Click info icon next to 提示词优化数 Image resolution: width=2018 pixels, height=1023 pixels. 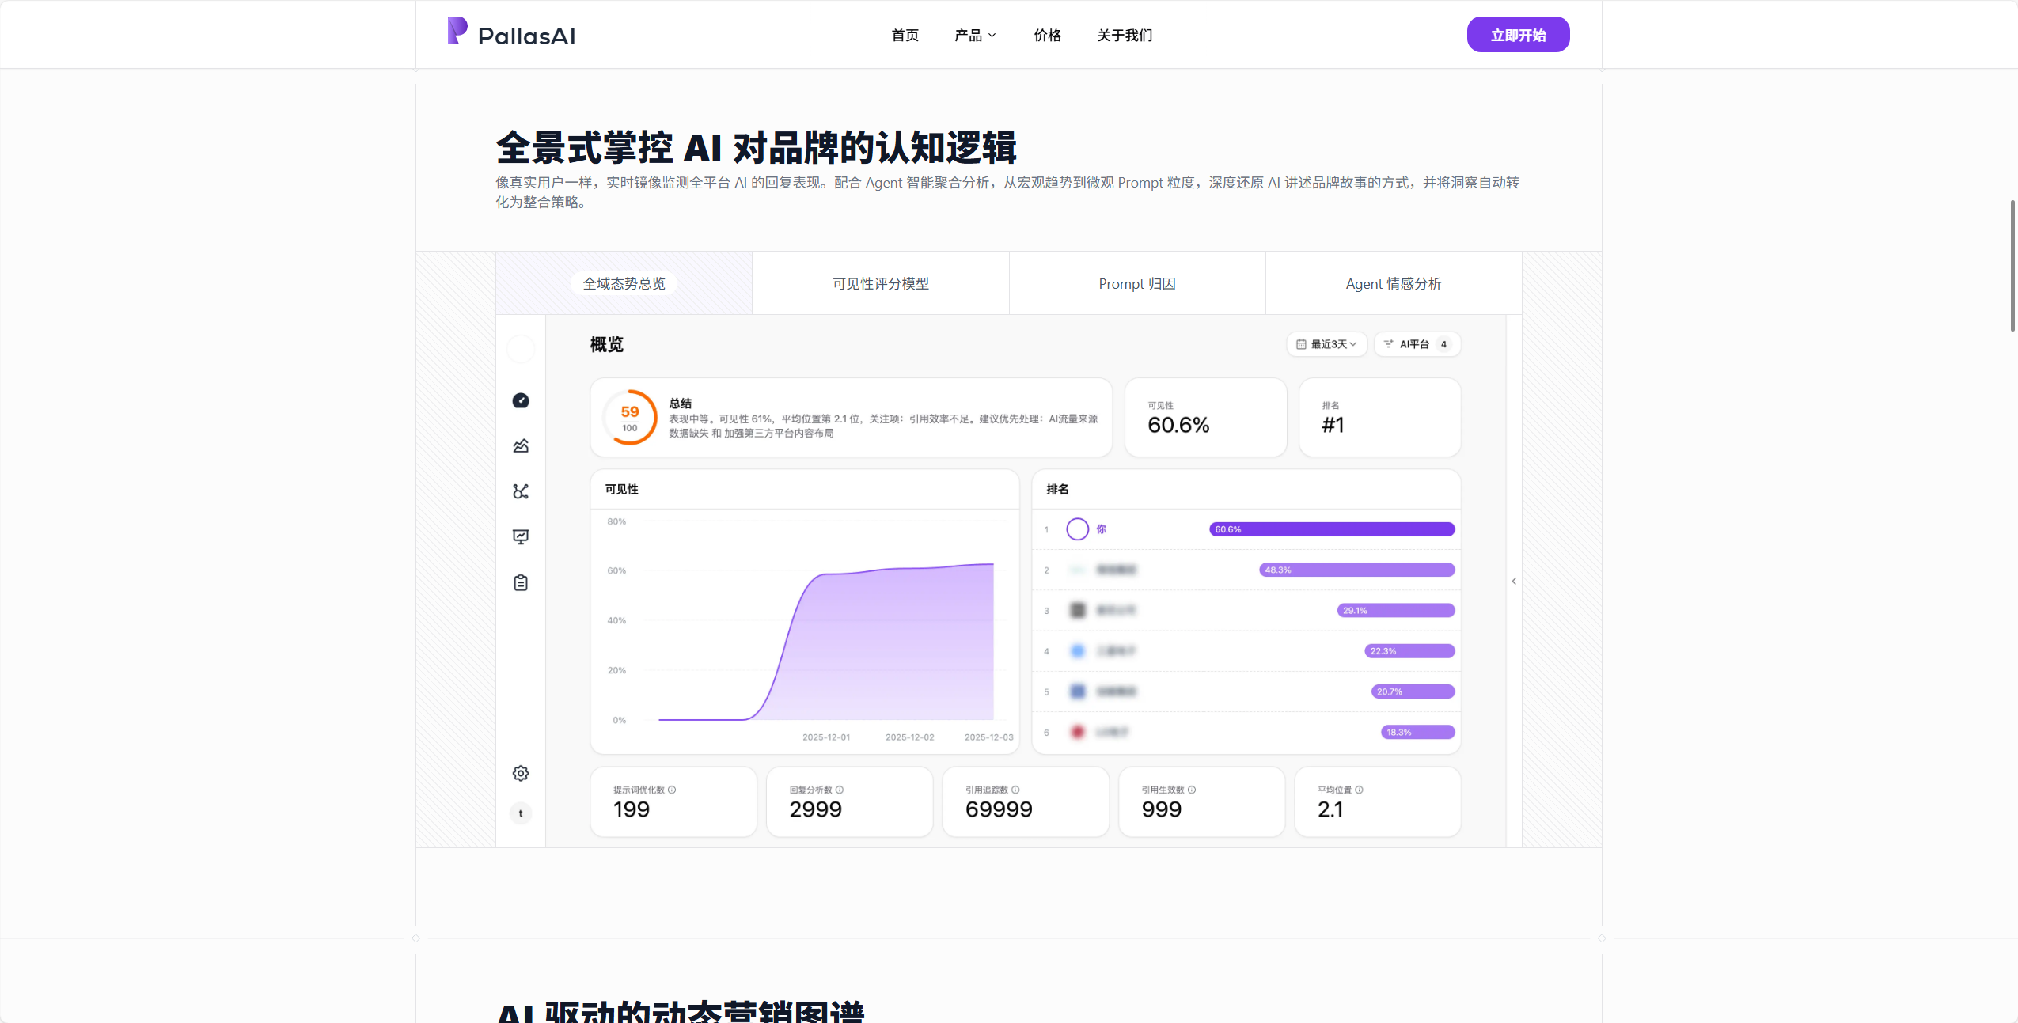[x=672, y=790]
